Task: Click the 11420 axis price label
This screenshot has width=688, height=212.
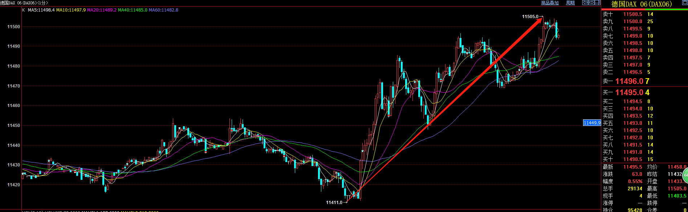Action: pos(14,185)
